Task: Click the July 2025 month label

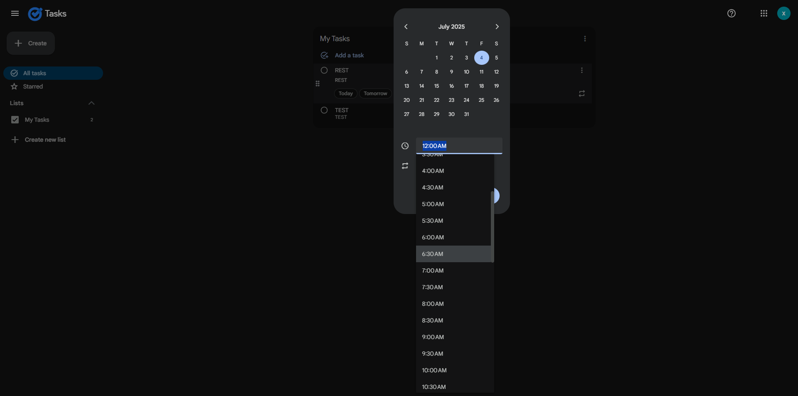Action: 451,27
